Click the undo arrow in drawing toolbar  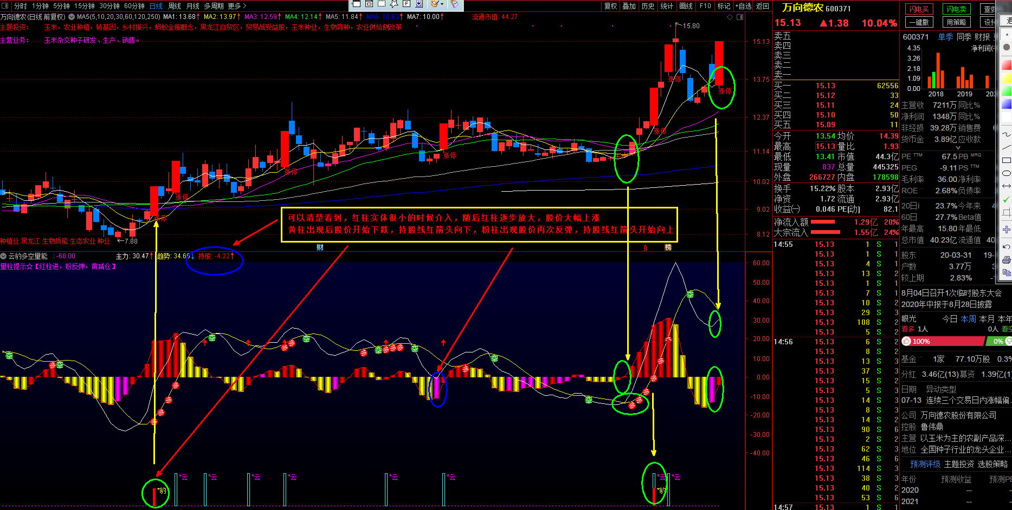tap(1007, 247)
